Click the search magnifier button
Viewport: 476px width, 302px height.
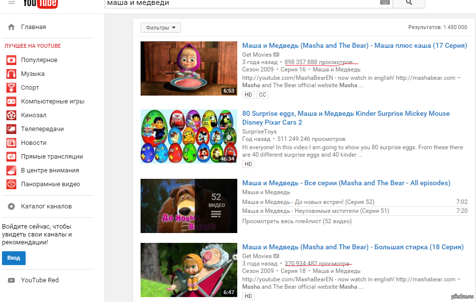(409, 2)
